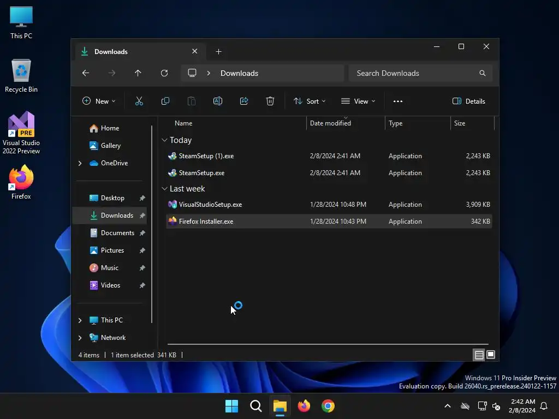Click Chrome icon in the taskbar
The width and height of the screenshot is (559, 419).
pyautogui.click(x=328, y=406)
